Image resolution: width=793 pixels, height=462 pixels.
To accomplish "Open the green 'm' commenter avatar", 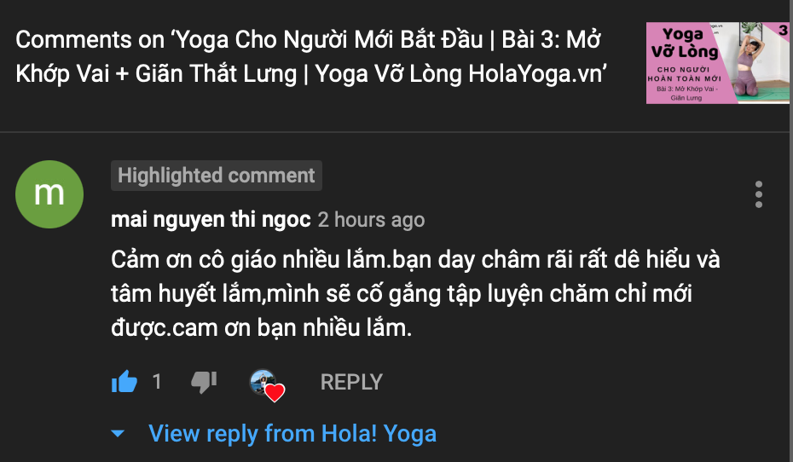I will (x=49, y=194).
